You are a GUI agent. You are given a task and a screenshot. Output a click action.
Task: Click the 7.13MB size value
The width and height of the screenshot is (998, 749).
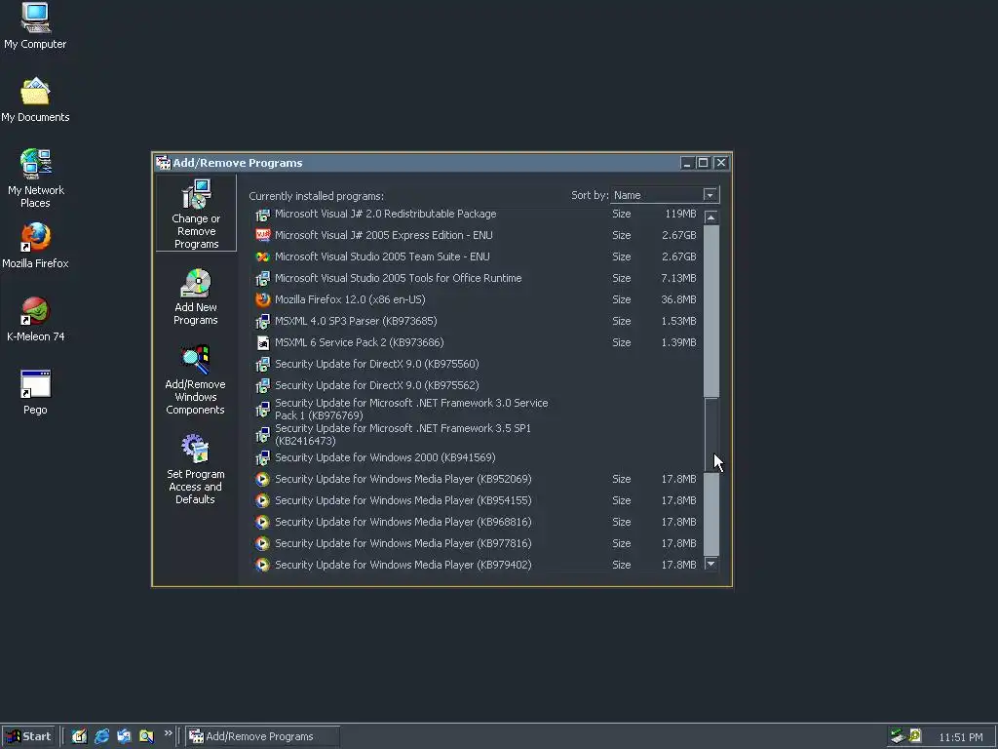(678, 278)
